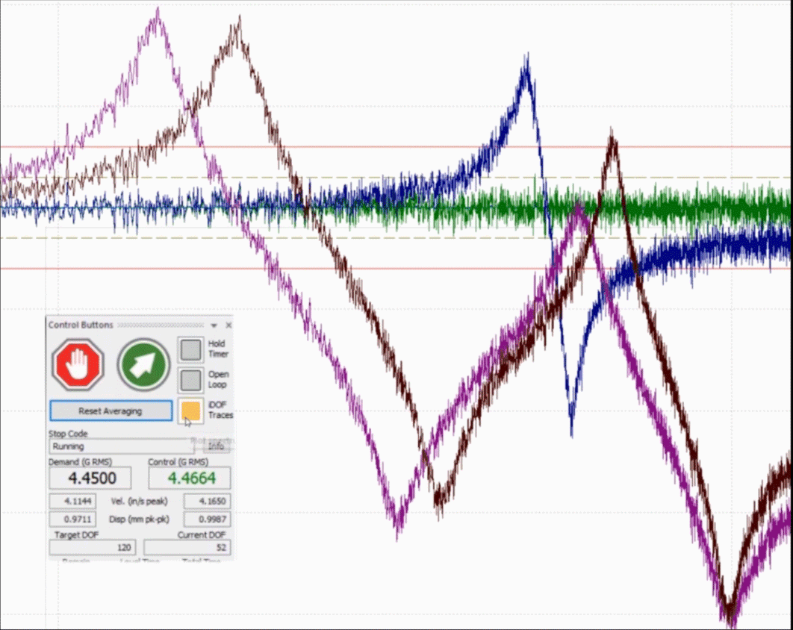Click the displacement value 0.9987
This screenshot has width=793, height=630.
(208, 520)
